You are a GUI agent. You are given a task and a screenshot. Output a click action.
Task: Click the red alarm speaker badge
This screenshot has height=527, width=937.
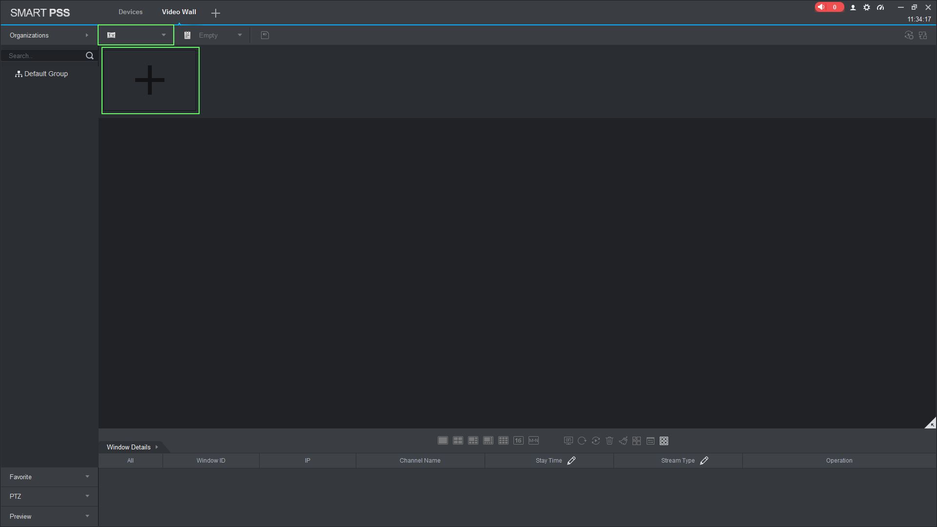pyautogui.click(x=828, y=7)
